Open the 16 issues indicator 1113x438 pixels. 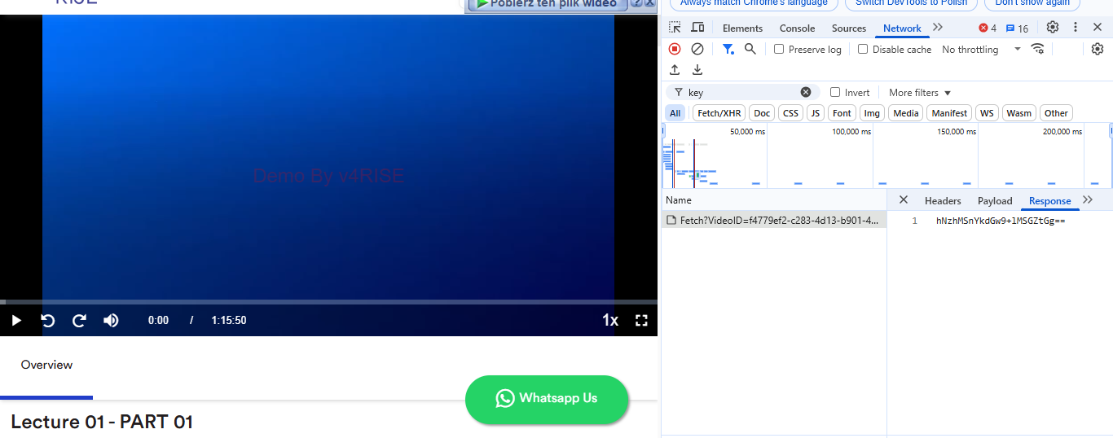coord(1017,28)
